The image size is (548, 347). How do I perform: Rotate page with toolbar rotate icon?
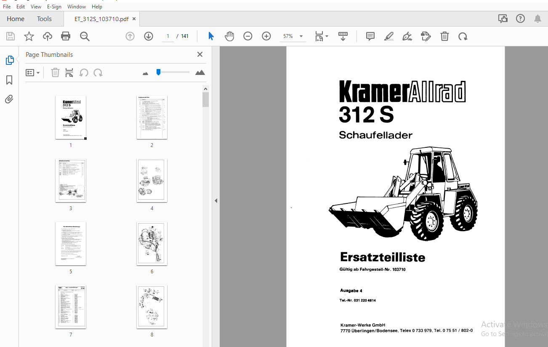pyautogui.click(x=463, y=36)
